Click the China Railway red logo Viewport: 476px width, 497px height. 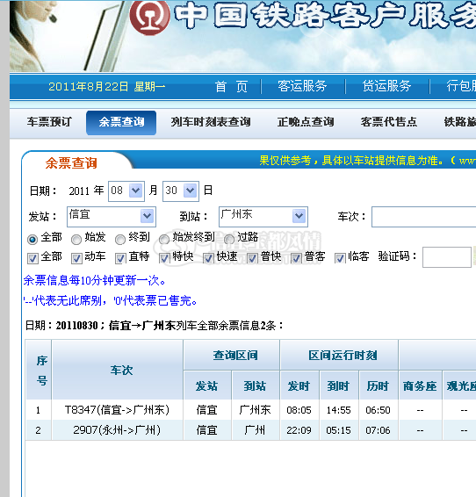[149, 17]
